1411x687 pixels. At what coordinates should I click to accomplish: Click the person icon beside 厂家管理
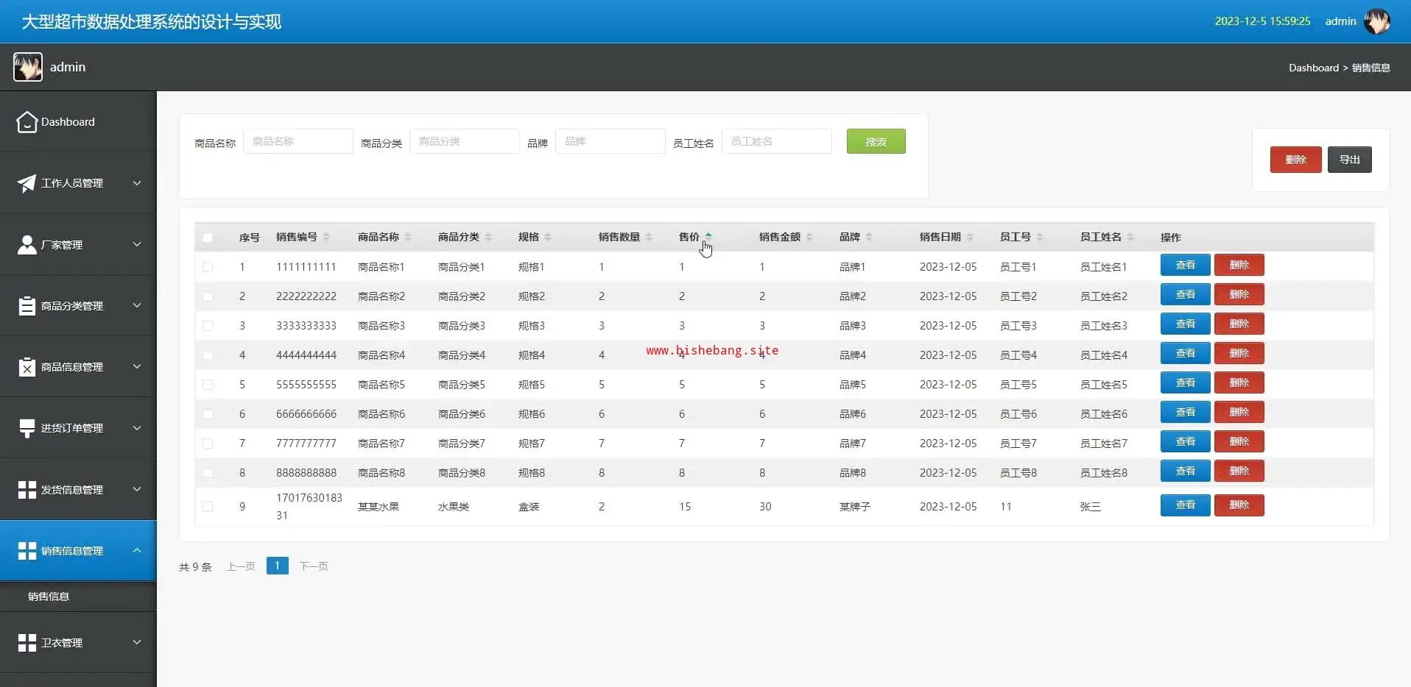coord(27,245)
